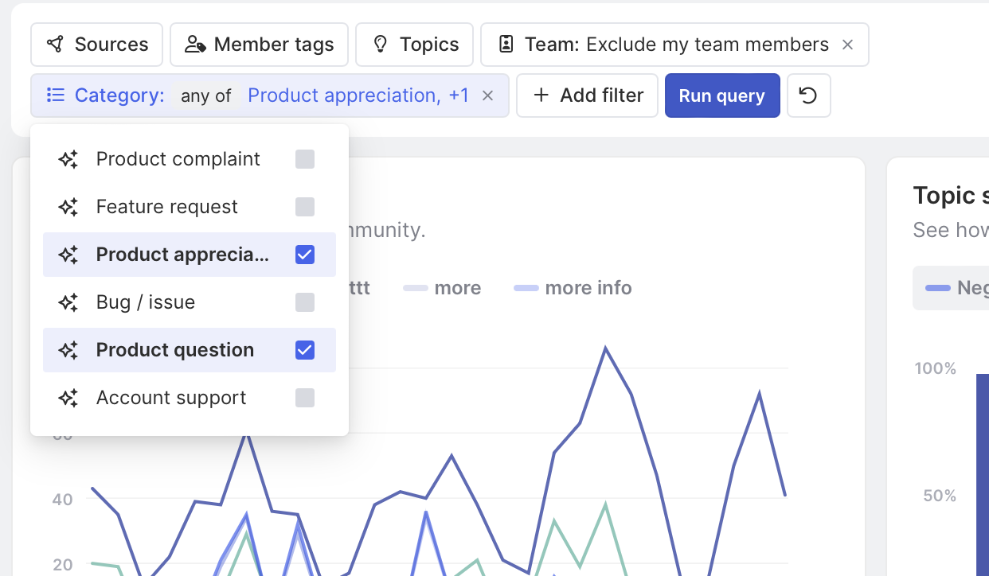Image resolution: width=989 pixels, height=576 pixels.
Task: Click the sparkle icon beside Product complaint
Action: (68, 159)
